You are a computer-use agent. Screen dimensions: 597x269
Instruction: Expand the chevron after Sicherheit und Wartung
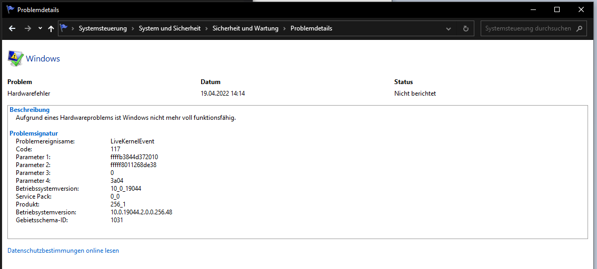(x=284, y=28)
